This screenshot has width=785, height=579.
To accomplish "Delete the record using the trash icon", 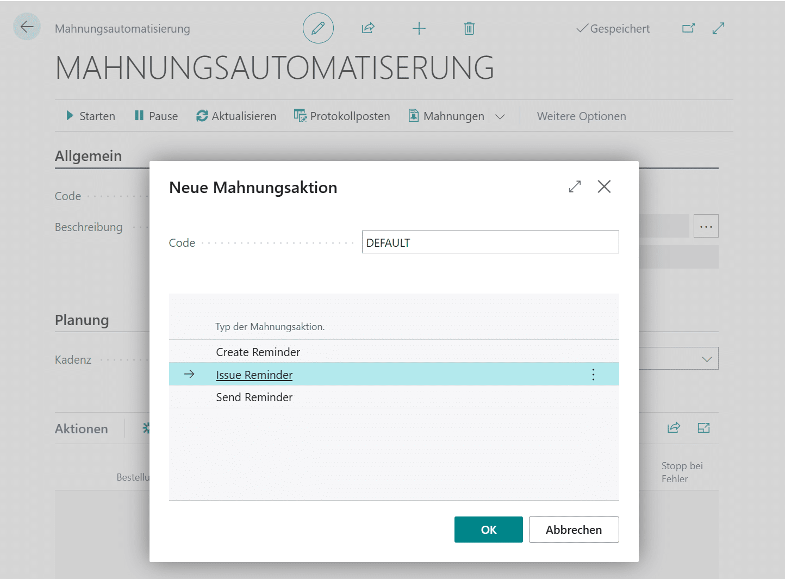I will 469,28.
